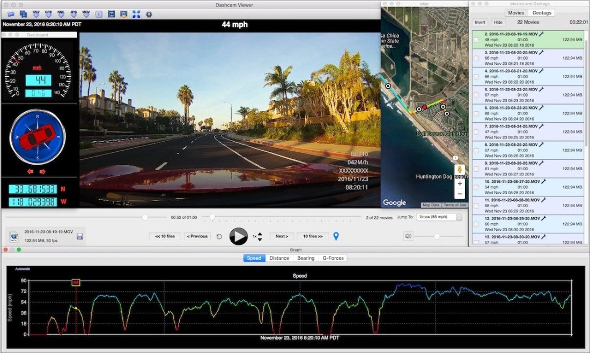Export data using the CSV icon
Viewport: 590px width, 353px height.
click(36, 13)
